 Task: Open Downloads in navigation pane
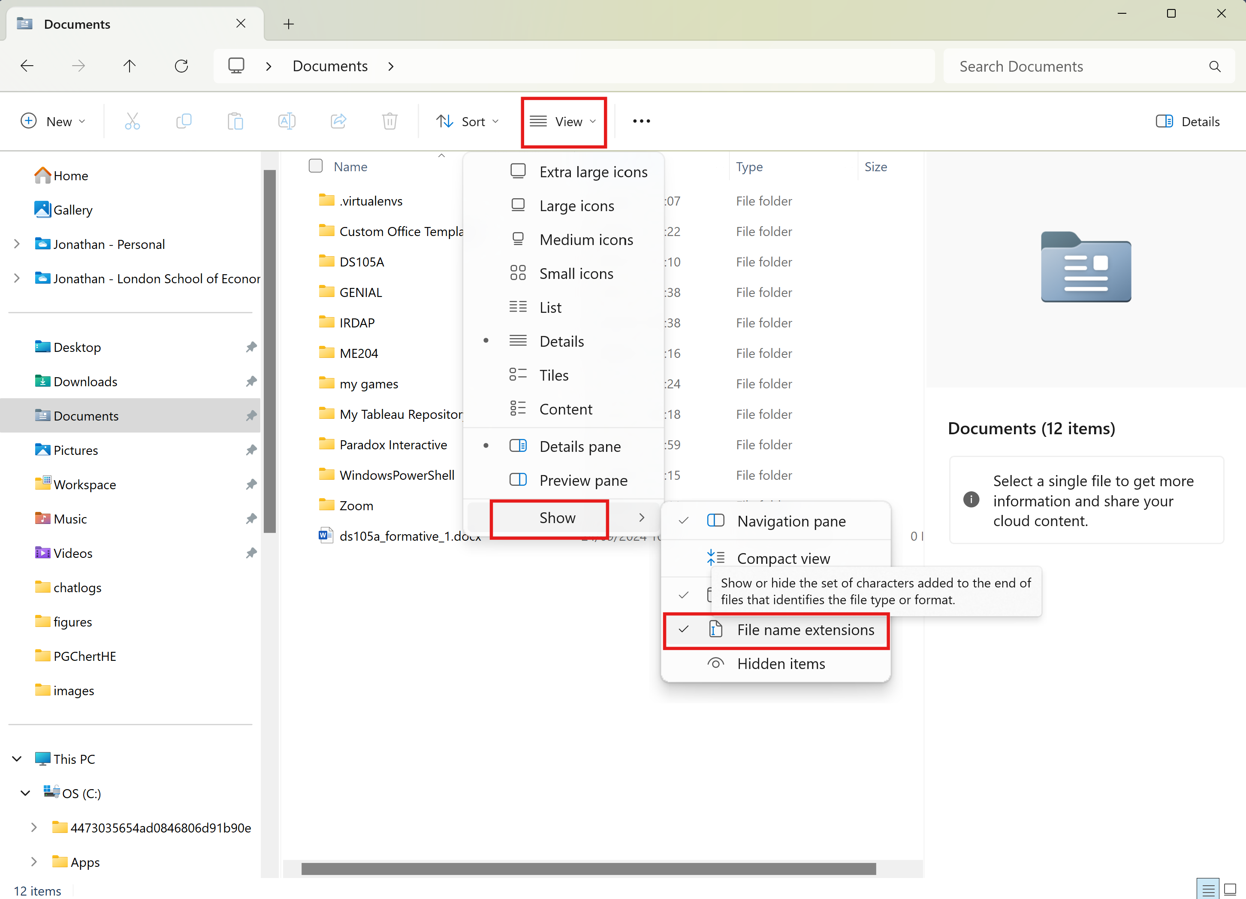(86, 381)
